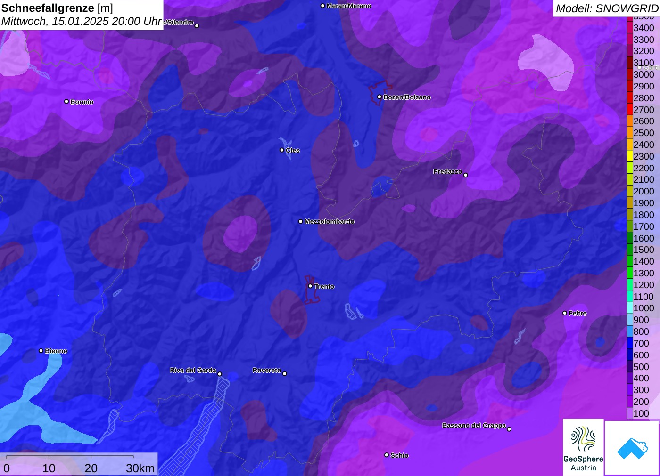Select the Meran/Merano map label
The height and width of the screenshot is (476, 660).
[x=349, y=6]
